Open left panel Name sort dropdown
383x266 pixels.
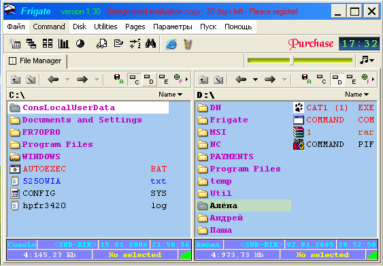[171, 95]
